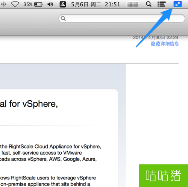Click the green 咕咕猪 badge
This screenshot has width=188, height=187.
coord(164,176)
